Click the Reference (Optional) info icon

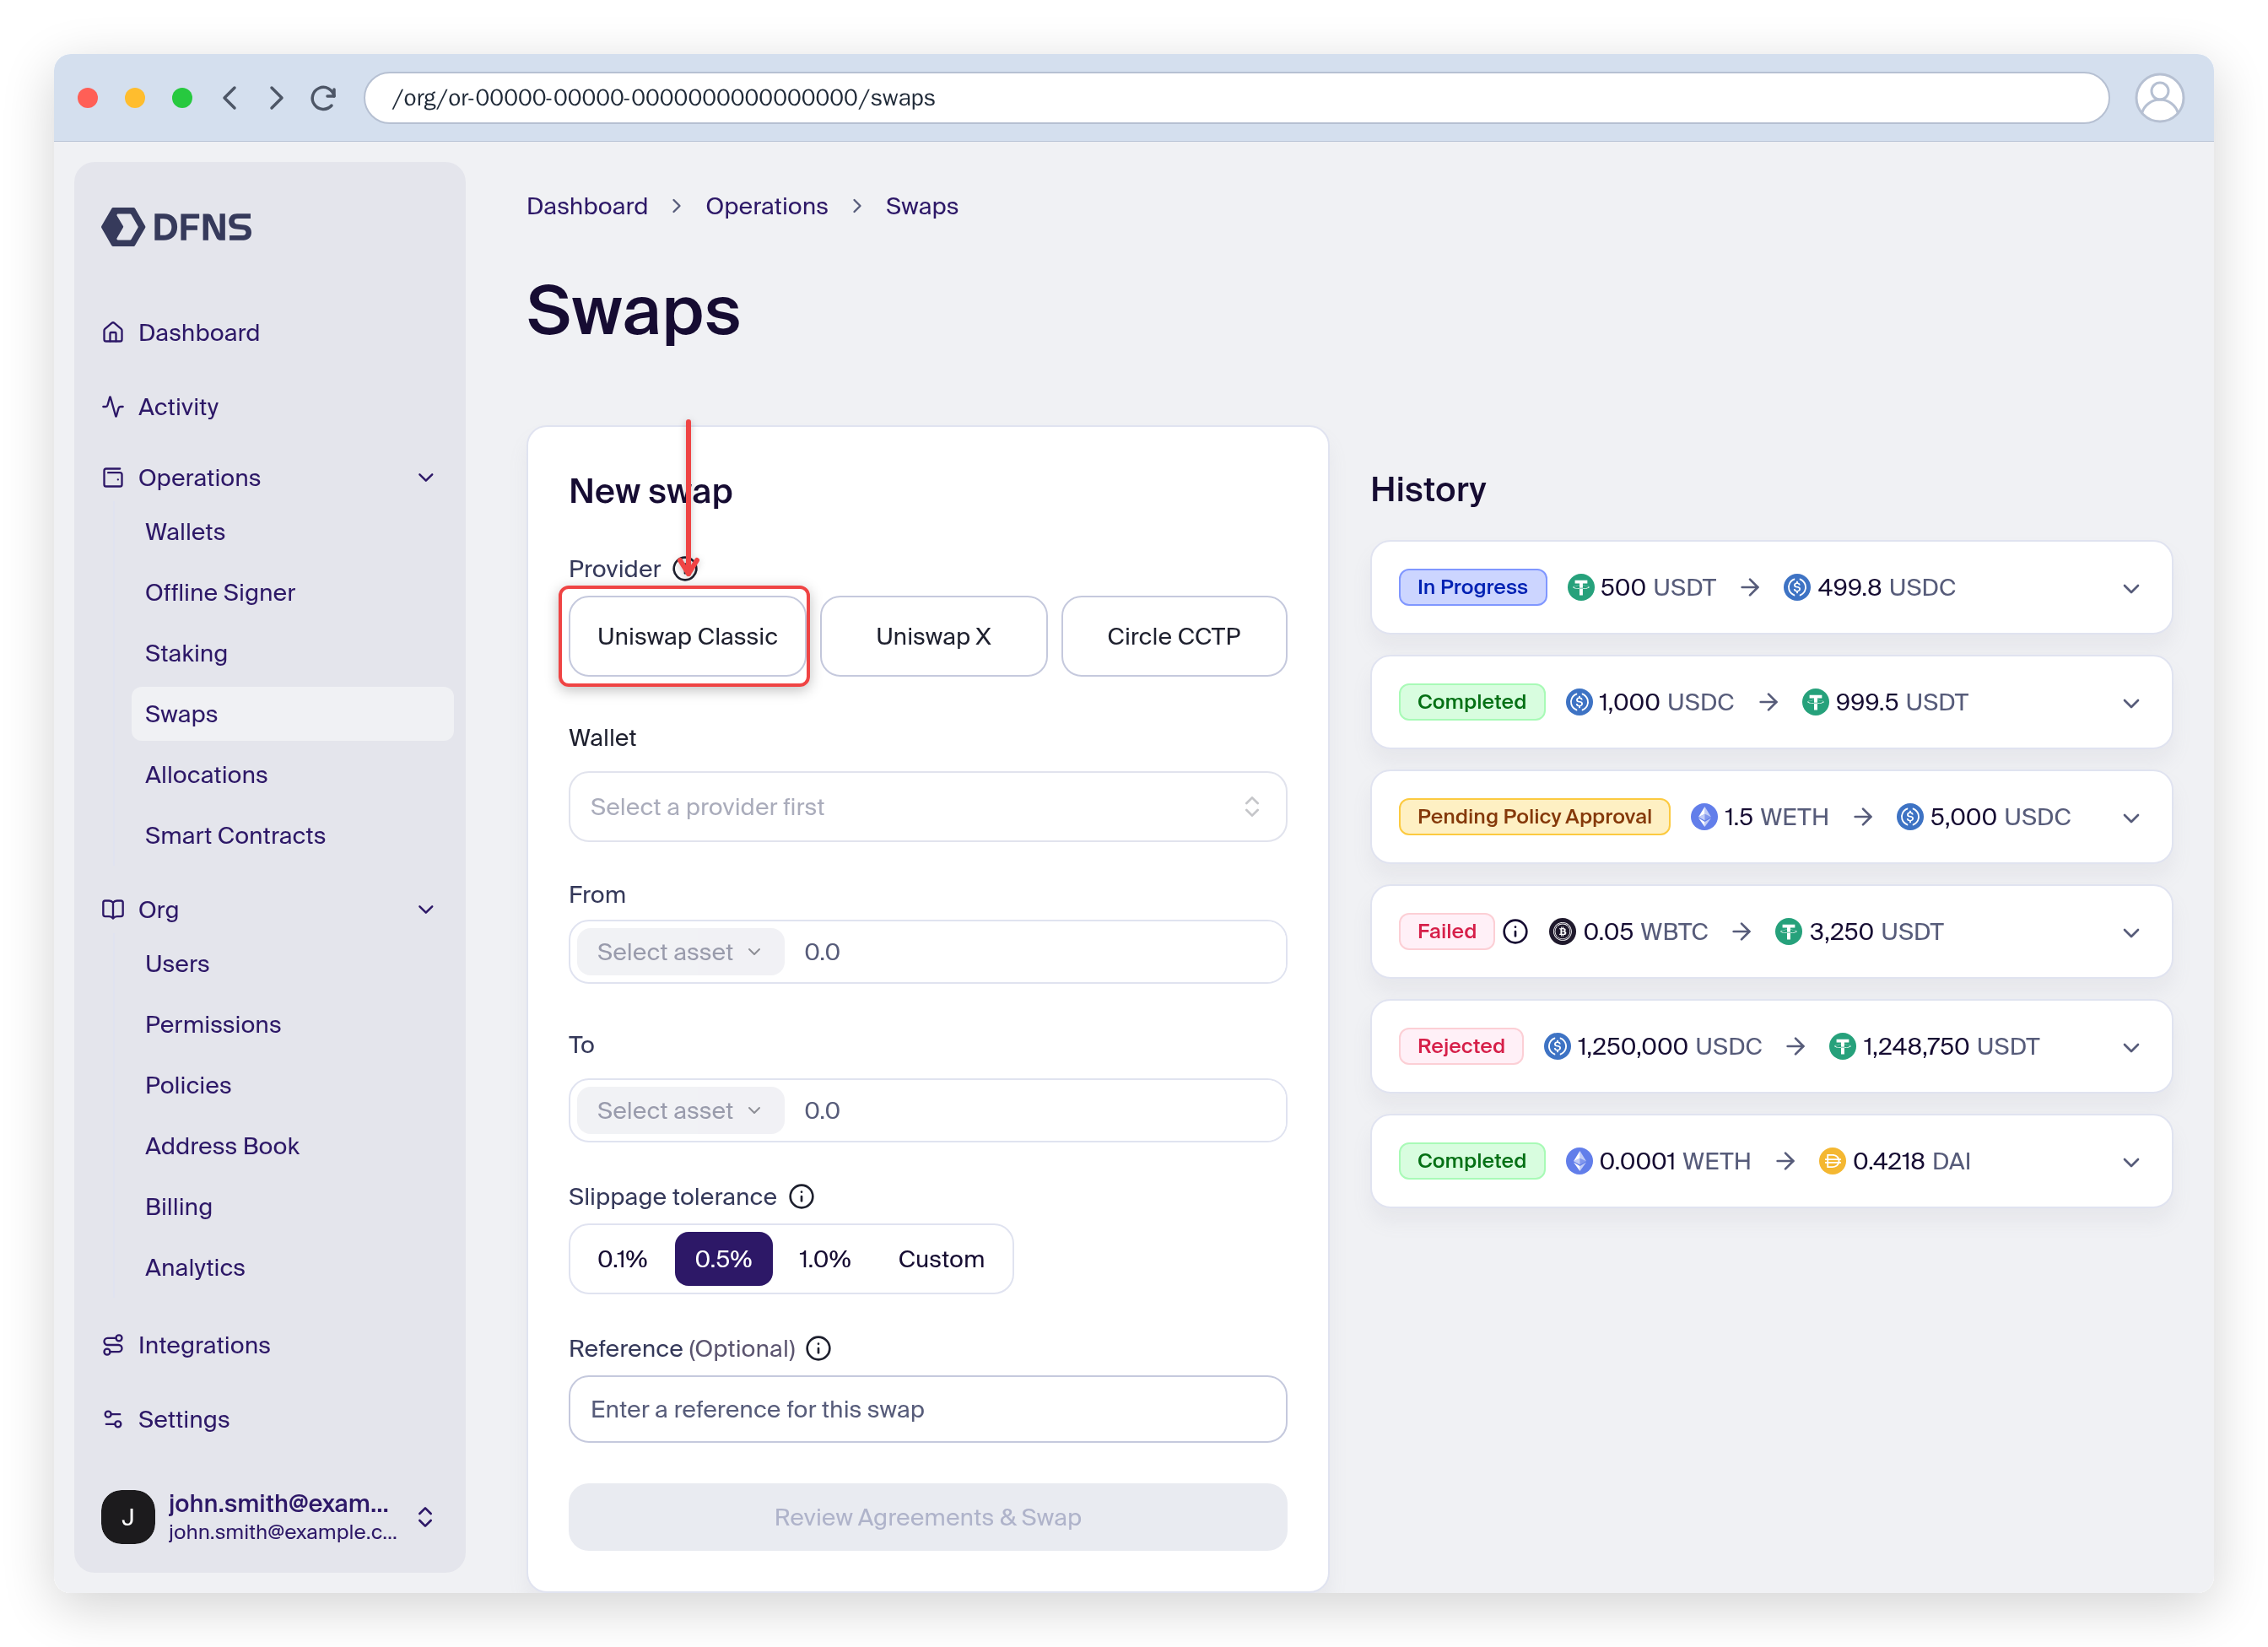point(818,1348)
